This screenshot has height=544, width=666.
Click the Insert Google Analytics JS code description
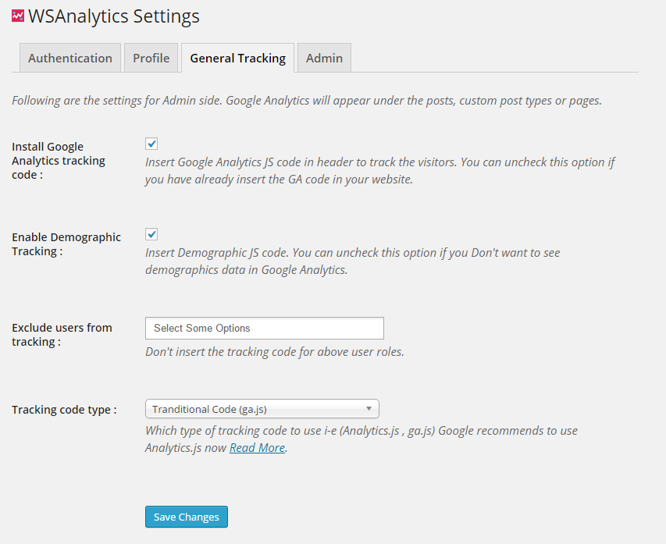coord(380,171)
